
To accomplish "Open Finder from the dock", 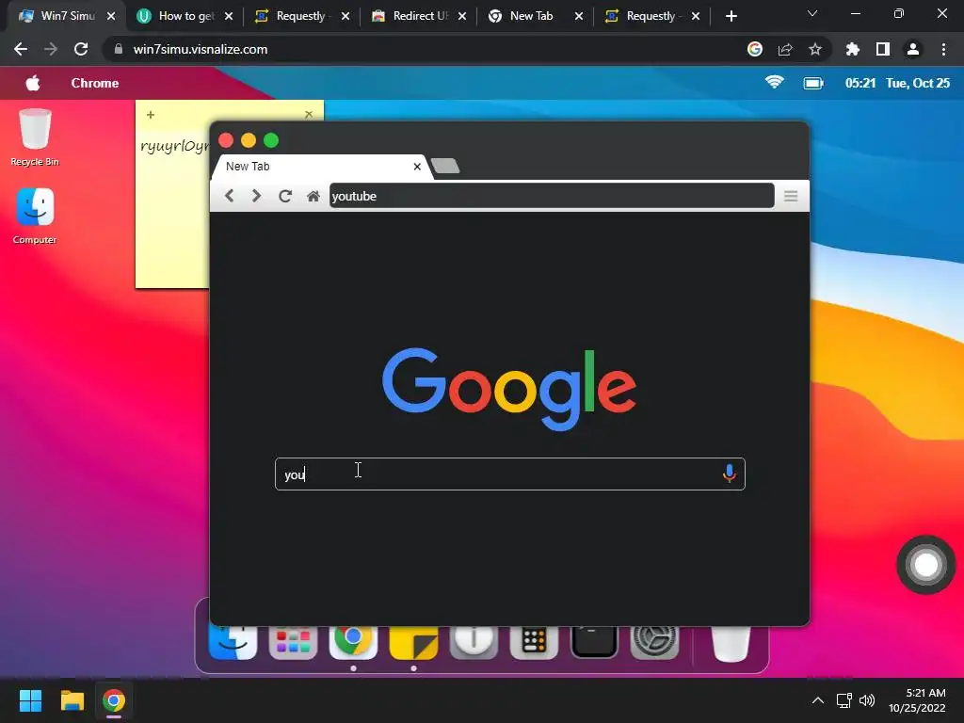I will pos(233,642).
